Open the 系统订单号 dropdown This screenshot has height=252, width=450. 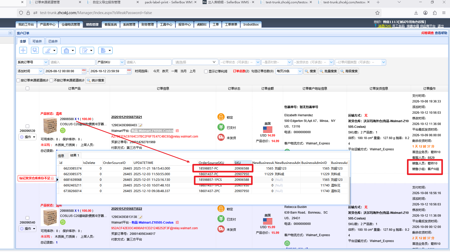tap(32, 62)
